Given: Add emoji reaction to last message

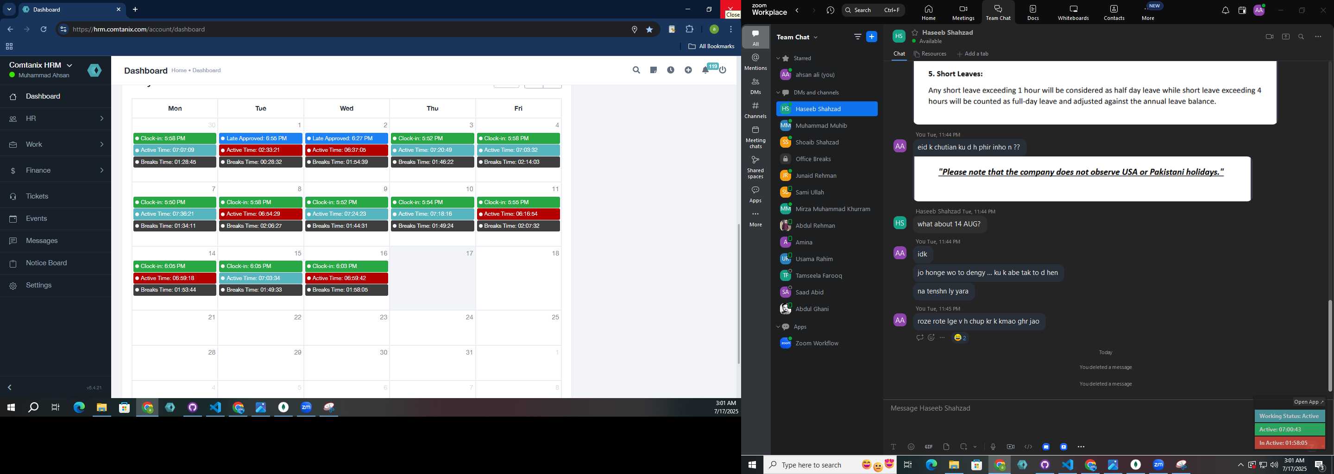Looking at the screenshot, I should [931, 338].
